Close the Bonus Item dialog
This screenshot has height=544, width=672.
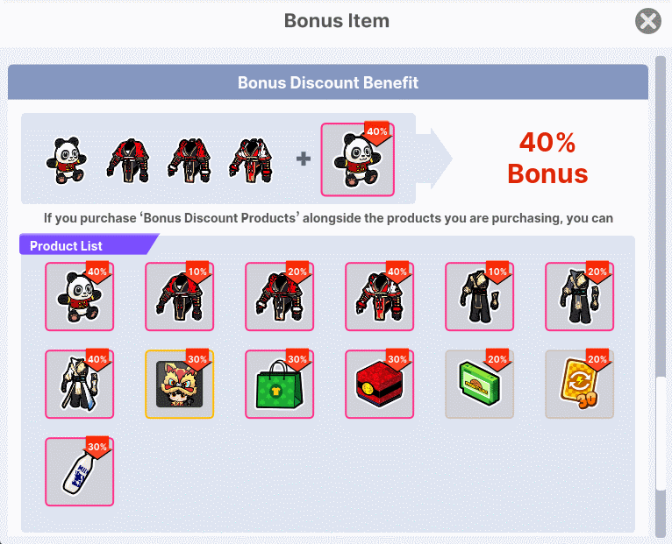[x=648, y=20]
